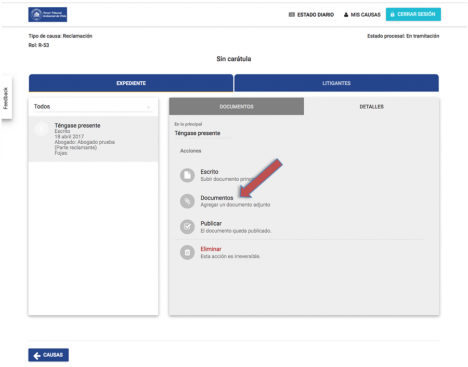The width and height of the screenshot is (468, 367).
Task: Click the Escrito file upload icon
Action: [187, 175]
